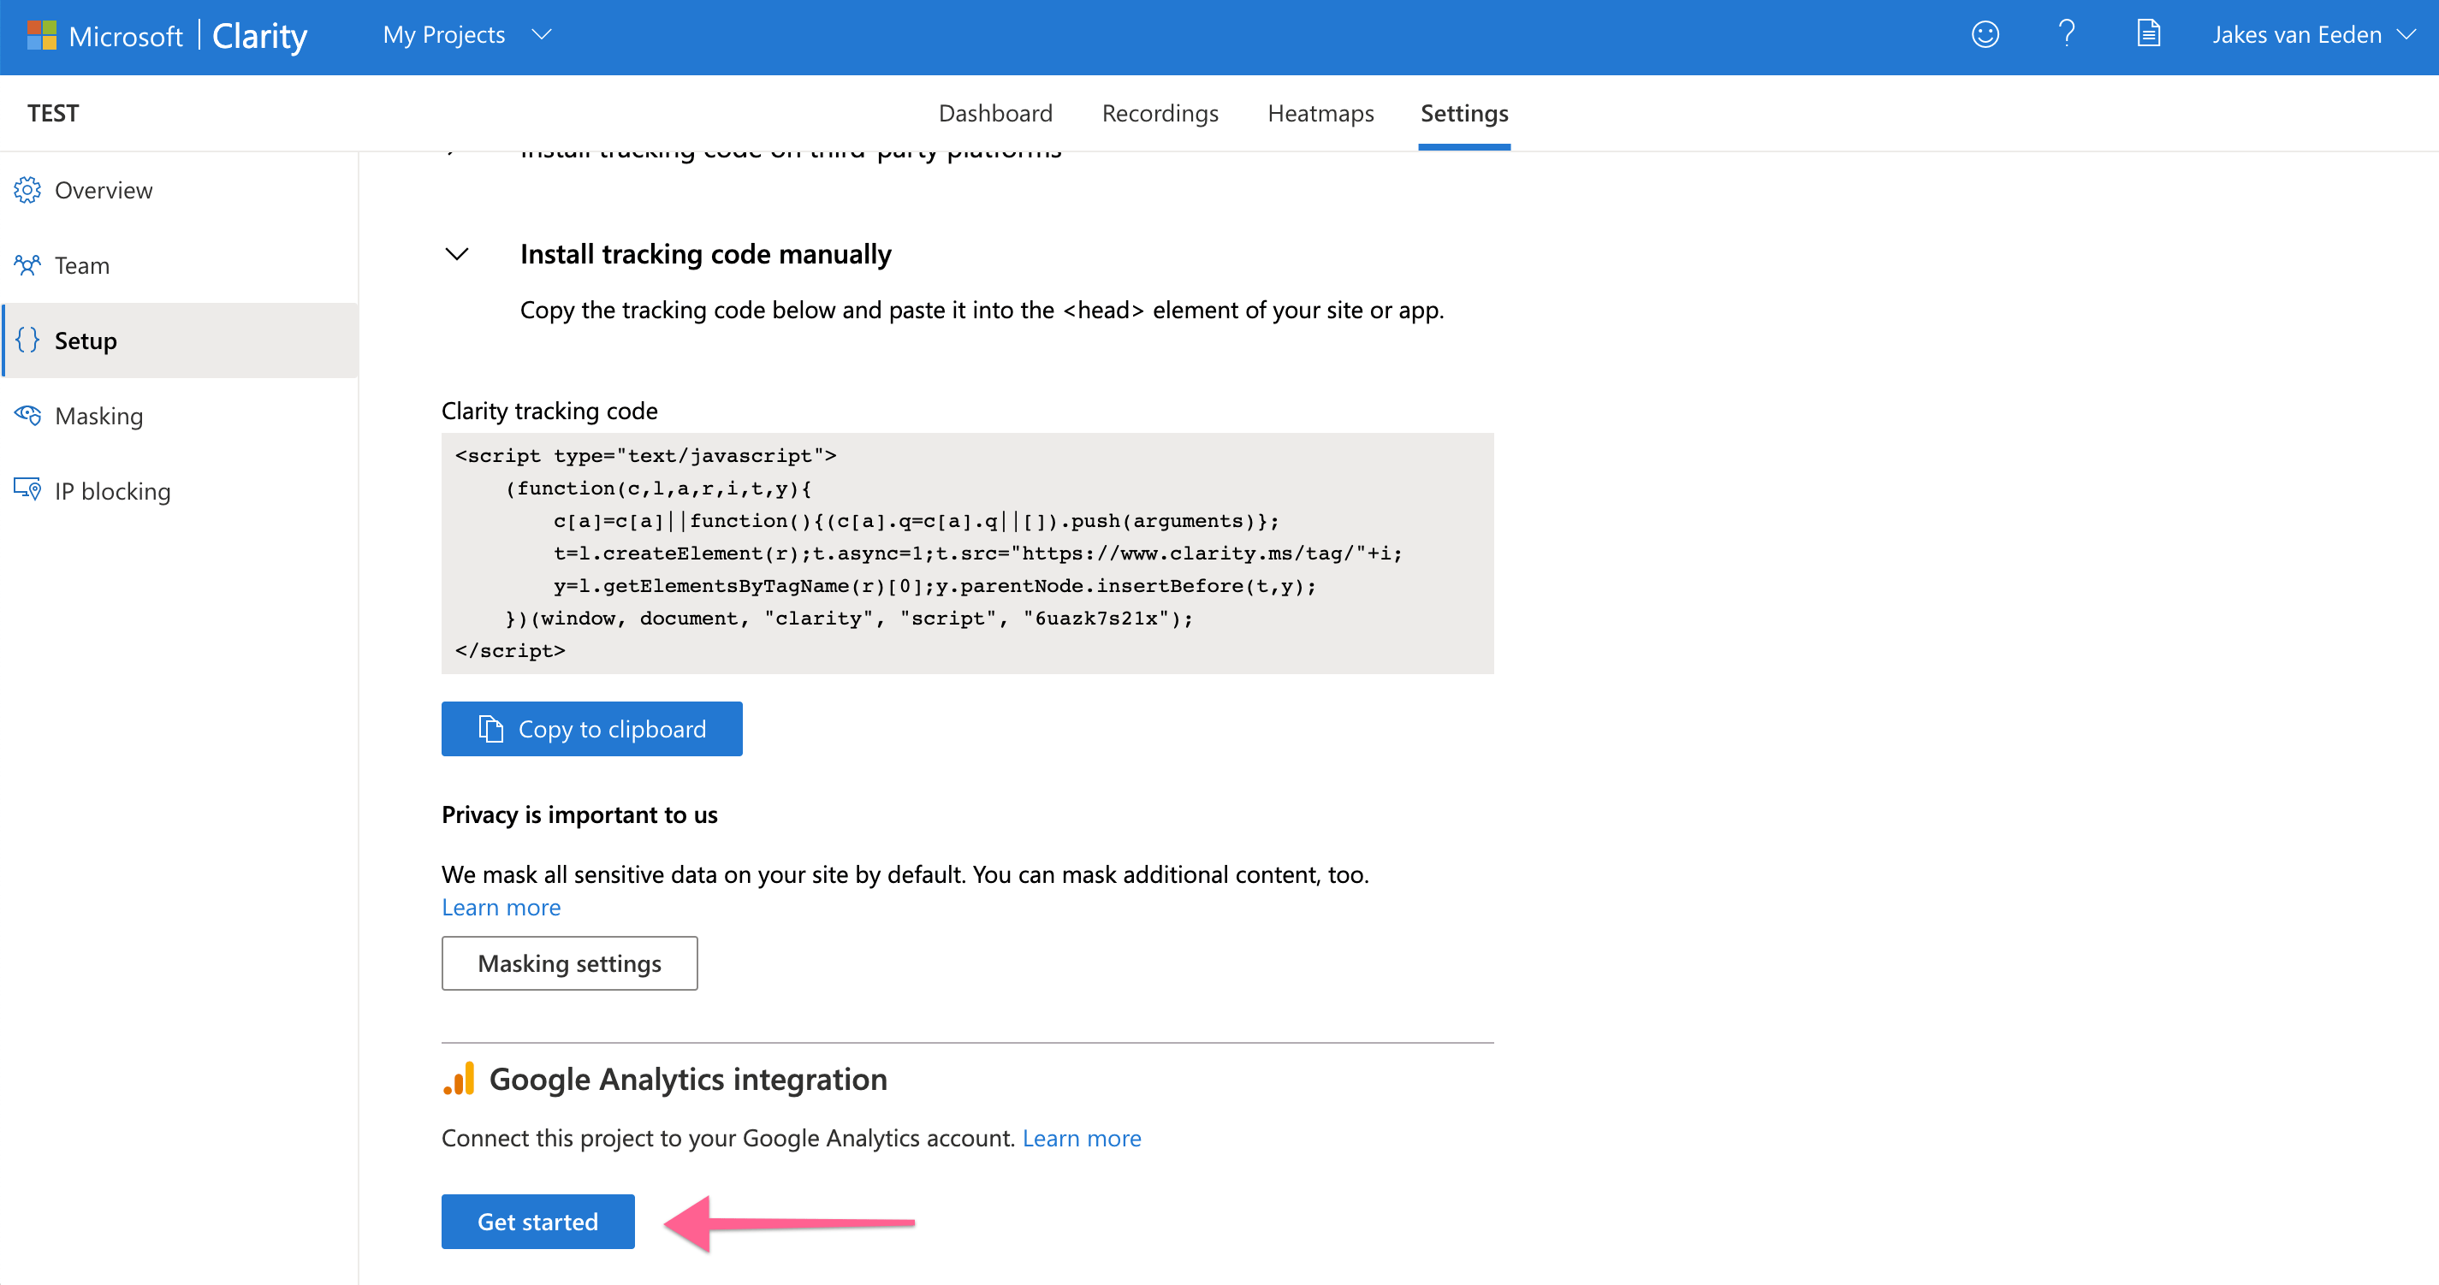Expand the Jakes van Eeden account menu
This screenshot has width=2439, height=1285.
(x=2312, y=34)
